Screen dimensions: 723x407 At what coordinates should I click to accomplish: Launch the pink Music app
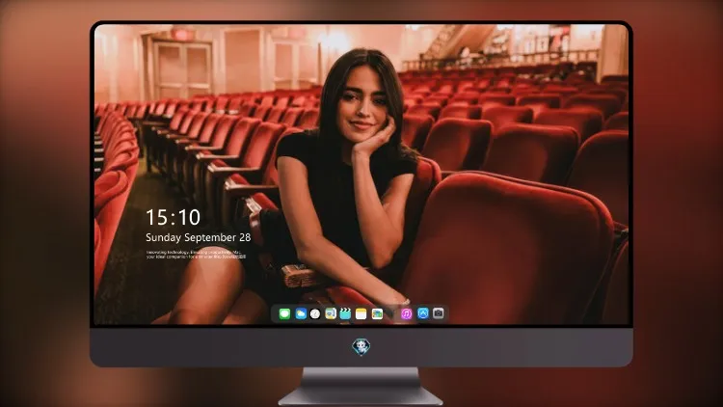tap(406, 313)
